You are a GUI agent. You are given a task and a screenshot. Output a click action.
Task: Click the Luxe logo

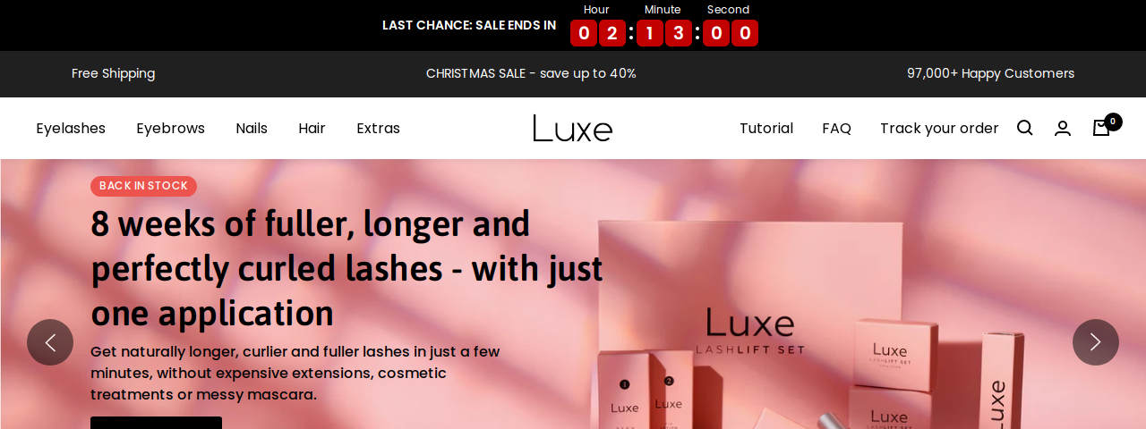[573, 128]
